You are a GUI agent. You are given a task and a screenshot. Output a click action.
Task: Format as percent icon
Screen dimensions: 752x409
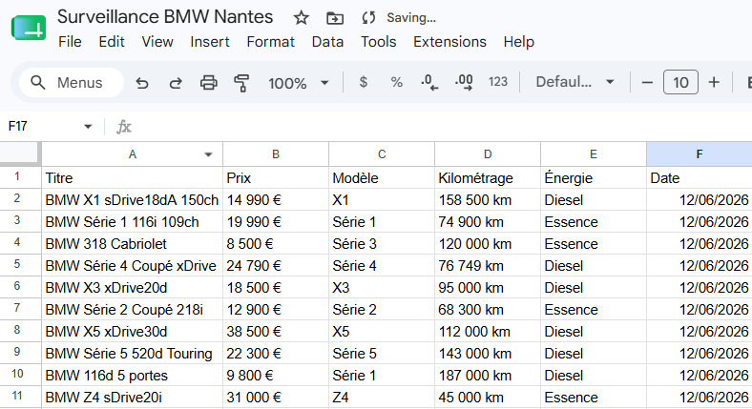[x=396, y=82]
